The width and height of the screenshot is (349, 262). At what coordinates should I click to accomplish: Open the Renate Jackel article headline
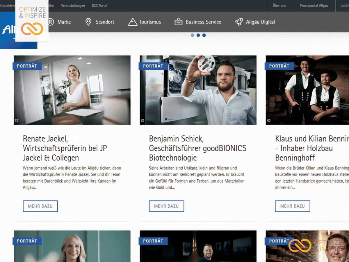coord(65,148)
